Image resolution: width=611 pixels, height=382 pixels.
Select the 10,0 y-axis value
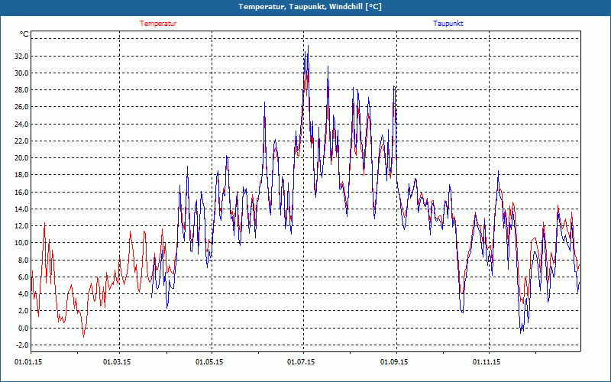click(x=21, y=243)
